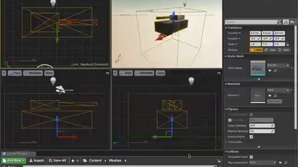The image size is (298, 167).
Task: Open the Rotation type dropdown arrow
Action: tap(239, 39)
